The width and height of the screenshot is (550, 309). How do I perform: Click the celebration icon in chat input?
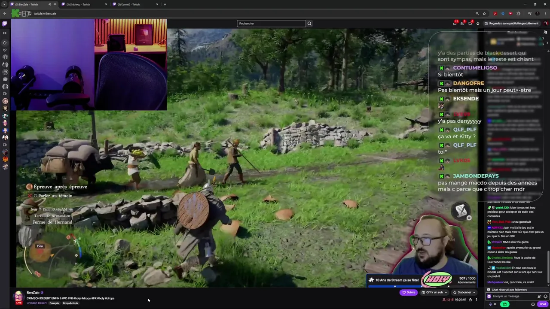539,296
